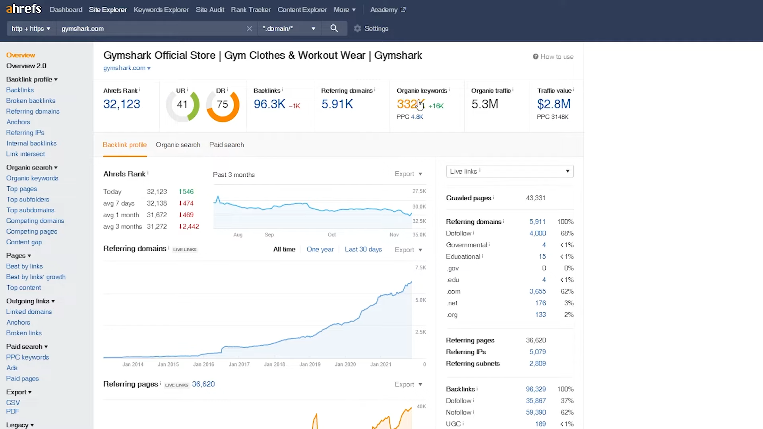Screen dimensions: 763x429
Task: Click Referring IPs count 5,079
Action: click(x=537, y=352)
